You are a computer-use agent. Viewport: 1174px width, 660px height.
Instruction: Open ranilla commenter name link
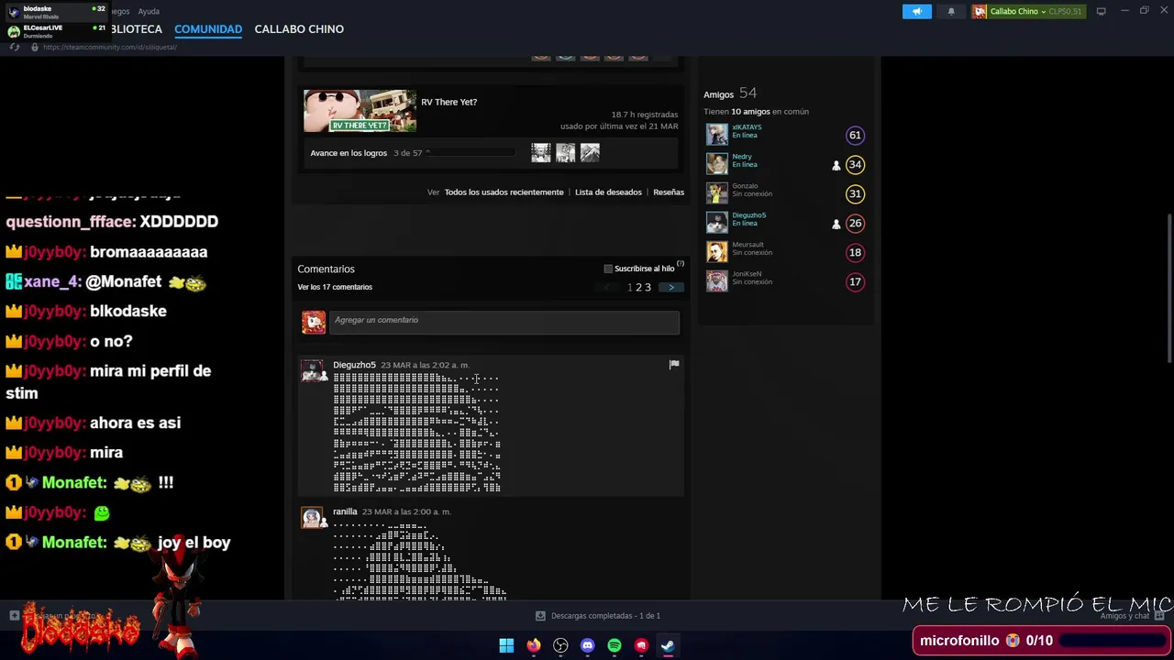(345, 511)
